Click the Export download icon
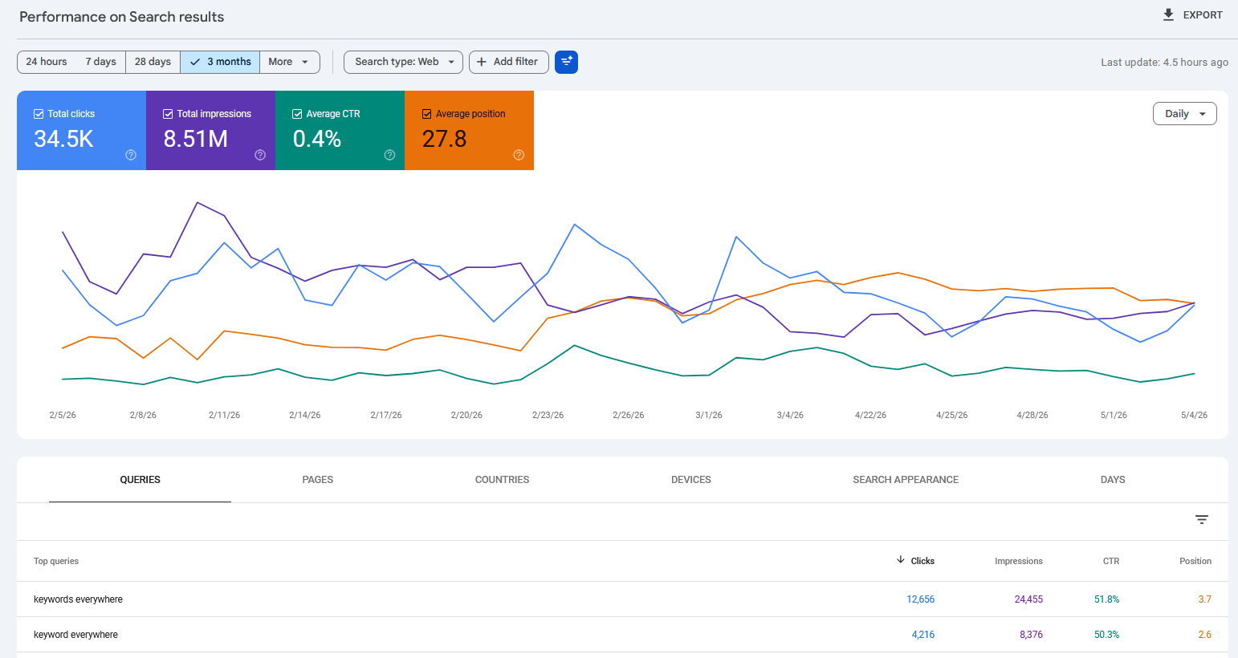The height and width of the screenshot is (658, 1238). coord(1168,14)
